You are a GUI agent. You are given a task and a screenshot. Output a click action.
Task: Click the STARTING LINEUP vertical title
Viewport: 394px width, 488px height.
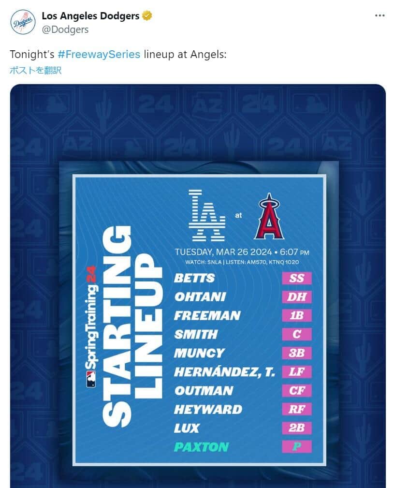click(x=131, y=324)
